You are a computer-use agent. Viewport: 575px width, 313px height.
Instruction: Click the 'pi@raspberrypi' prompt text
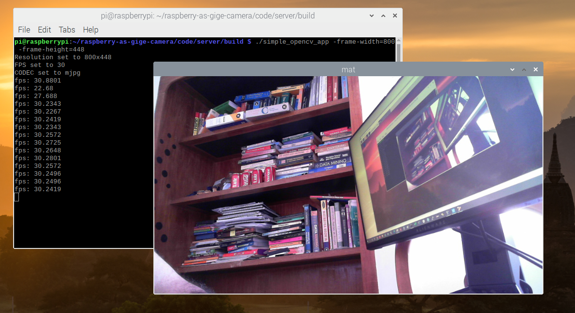(41, 42)
